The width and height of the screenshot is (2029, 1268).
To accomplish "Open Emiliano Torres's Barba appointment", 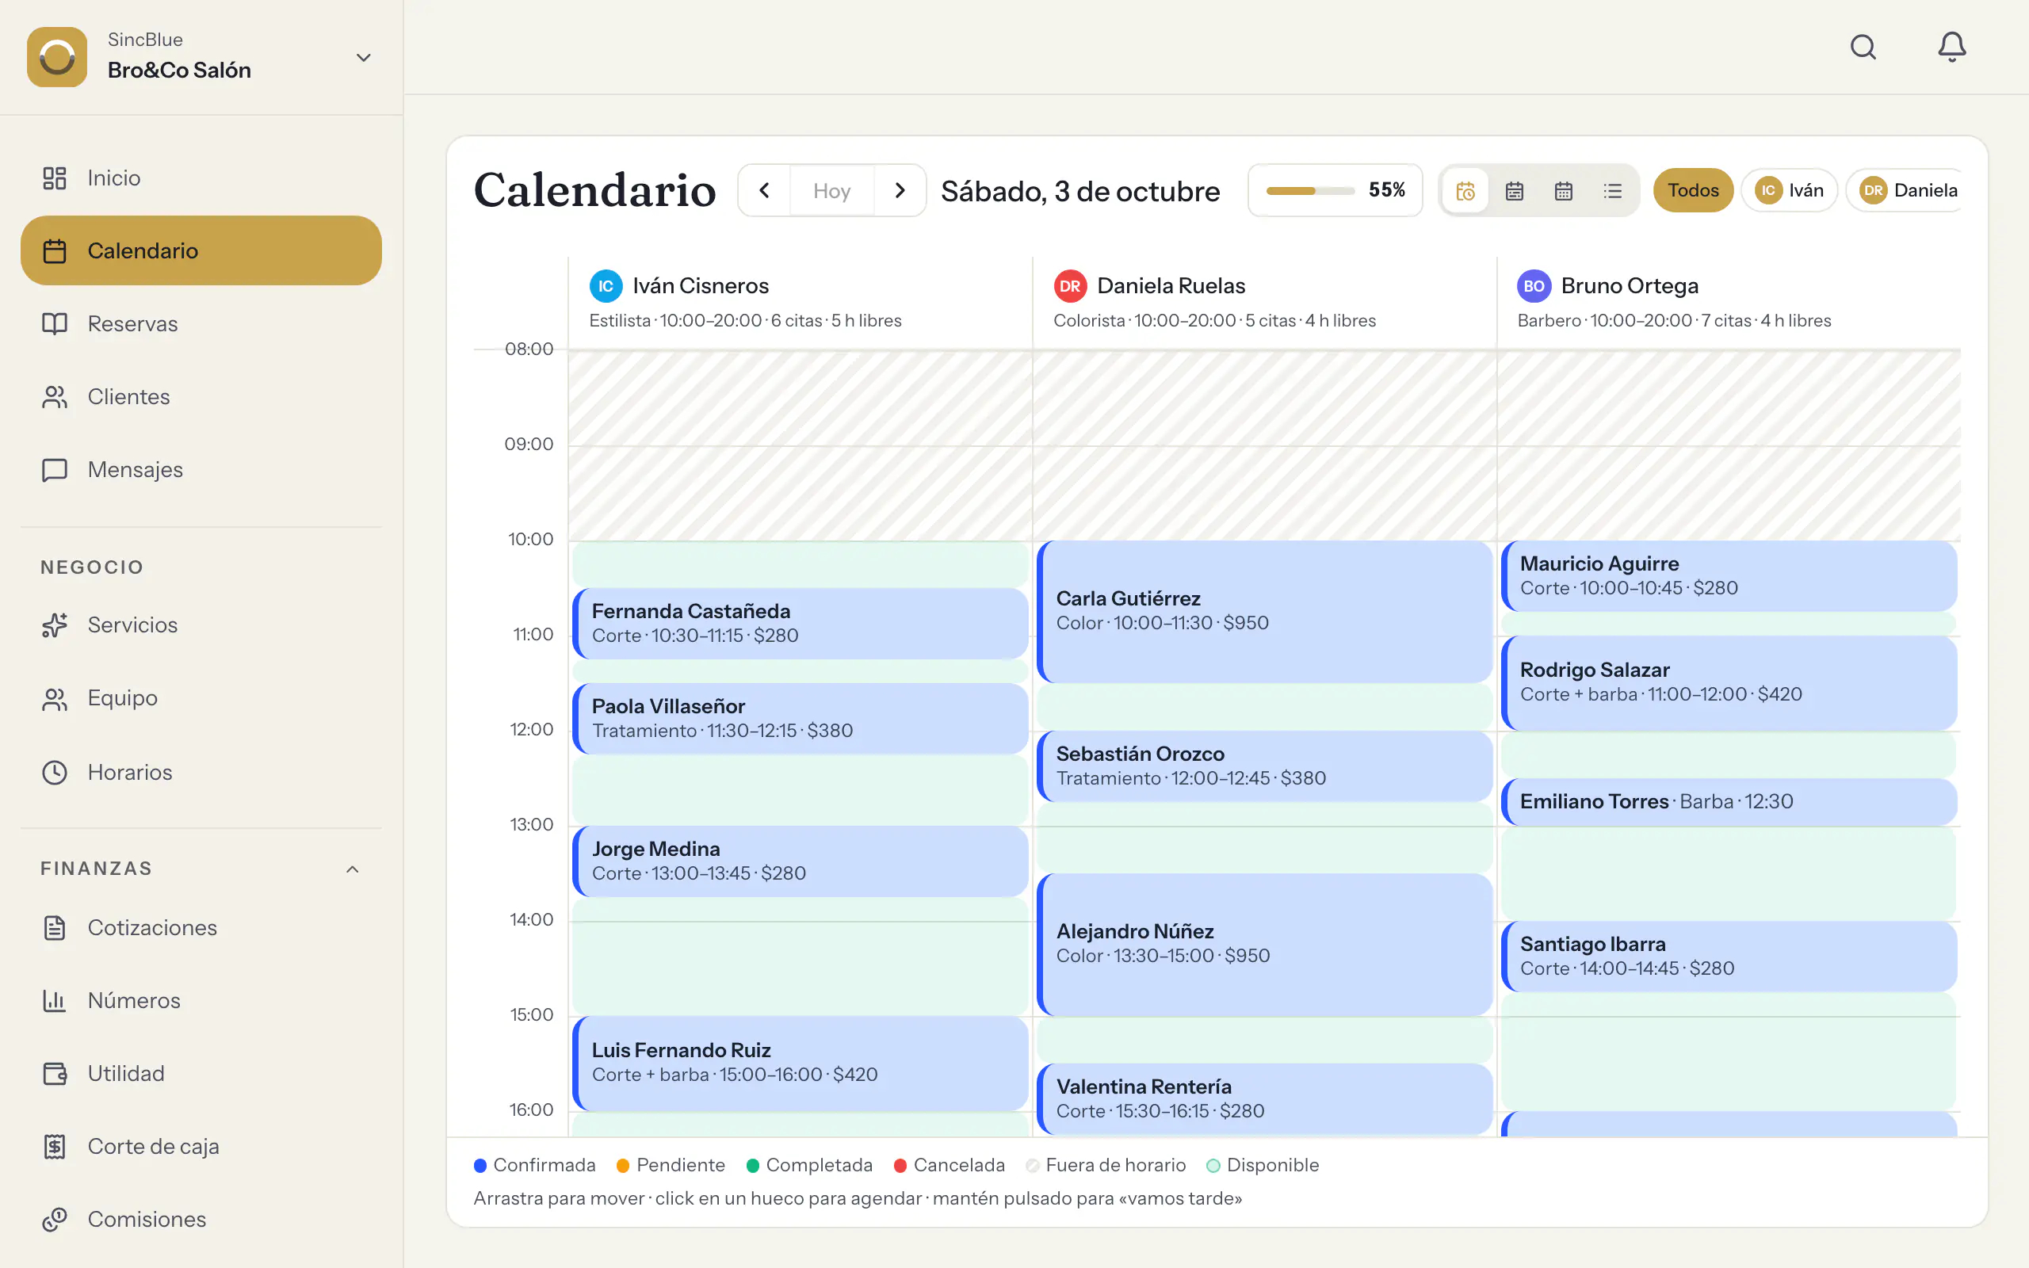I will click(1729, 802).
